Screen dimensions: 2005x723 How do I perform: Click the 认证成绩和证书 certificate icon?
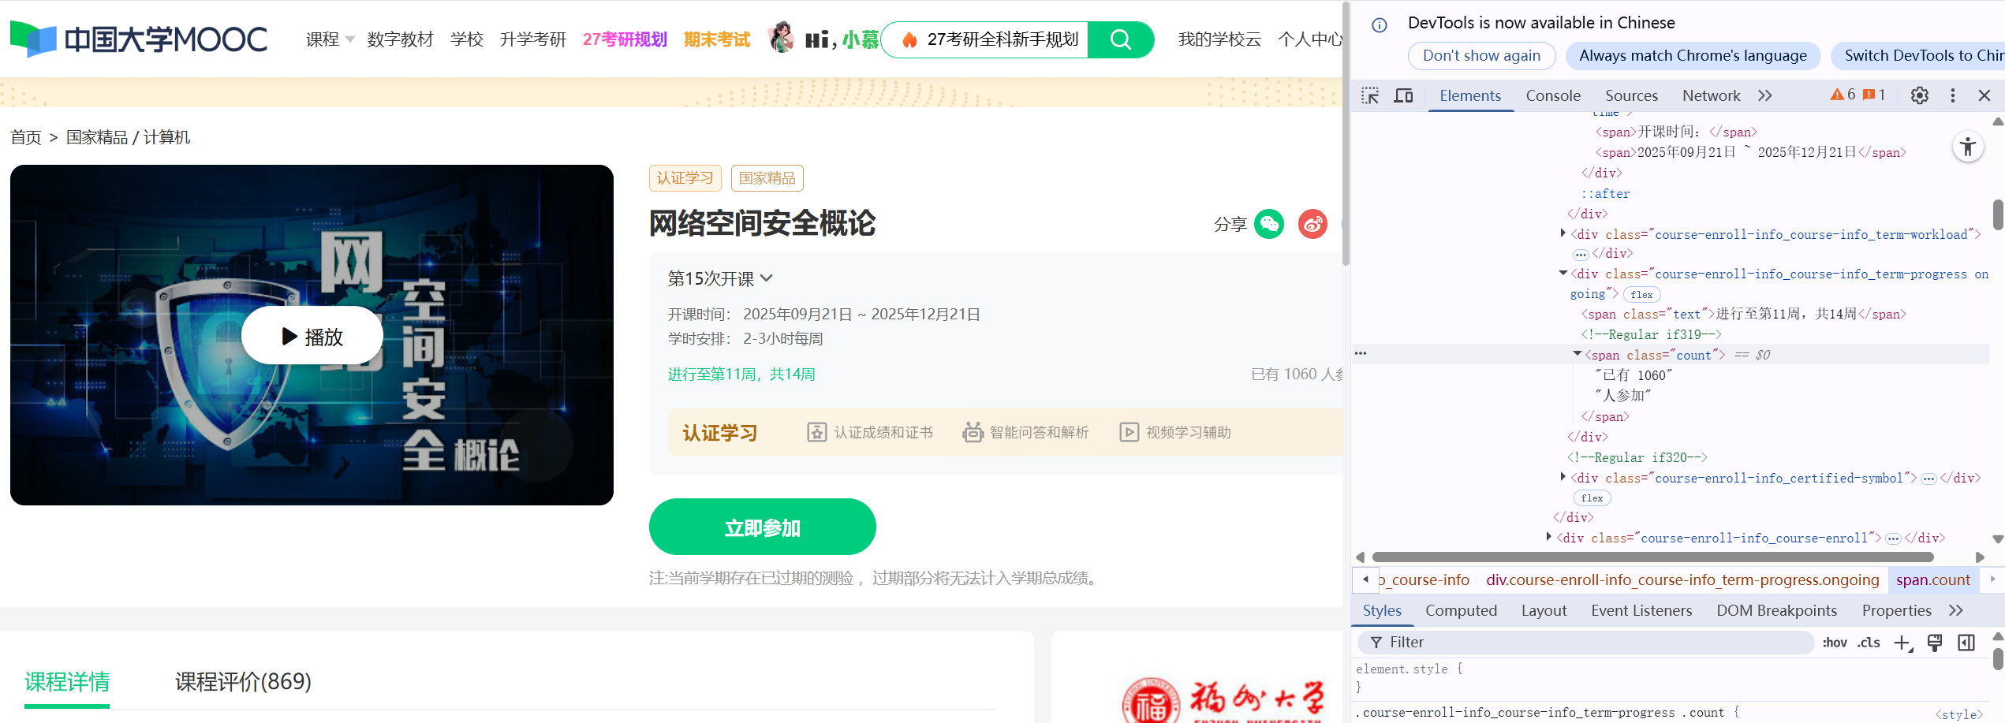click(817, 432)
